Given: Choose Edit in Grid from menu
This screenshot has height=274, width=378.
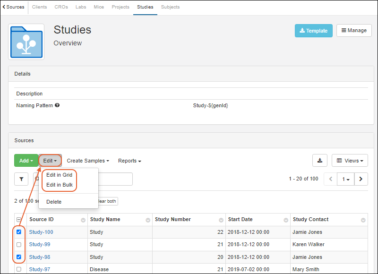Looking at the screenshot, I should click(x=59, y=175).
